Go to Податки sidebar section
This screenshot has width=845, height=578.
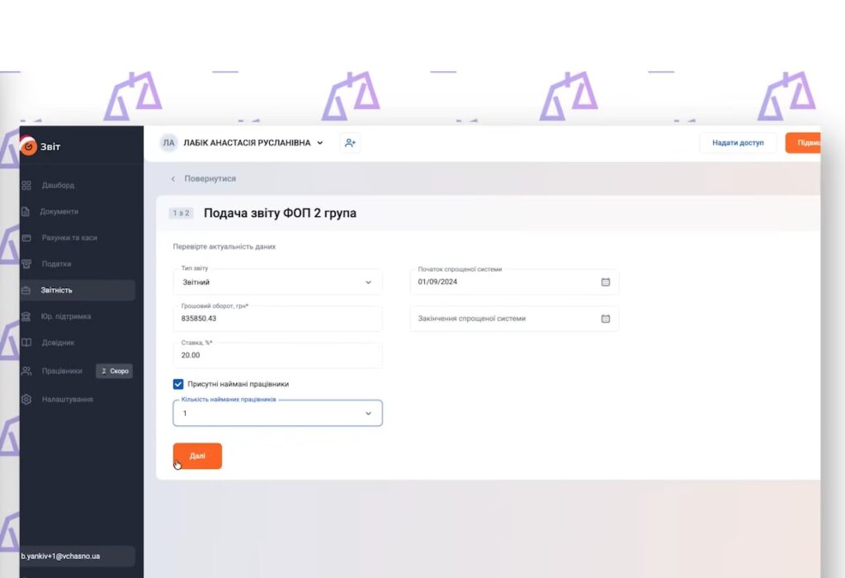(x=57, y=264)
